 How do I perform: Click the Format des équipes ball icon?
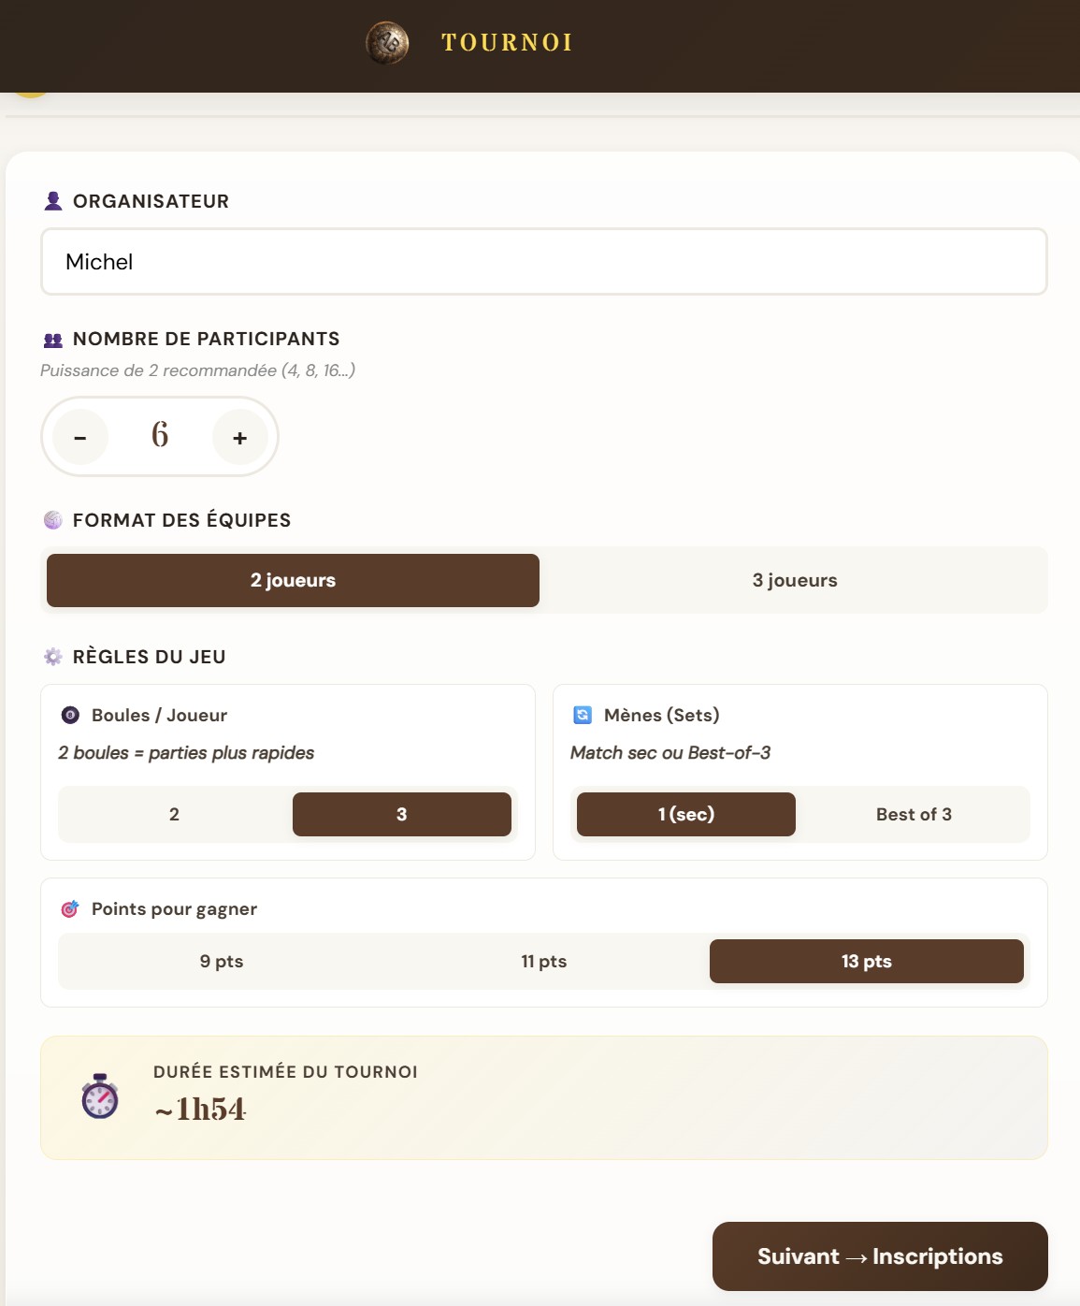[53, 520]
